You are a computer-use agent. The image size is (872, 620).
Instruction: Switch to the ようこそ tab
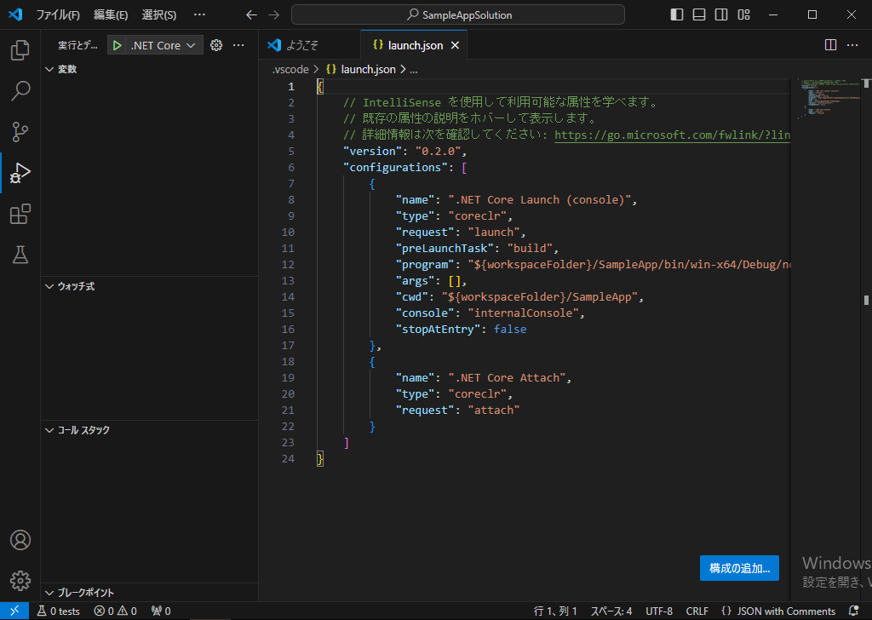coord(303,45)
